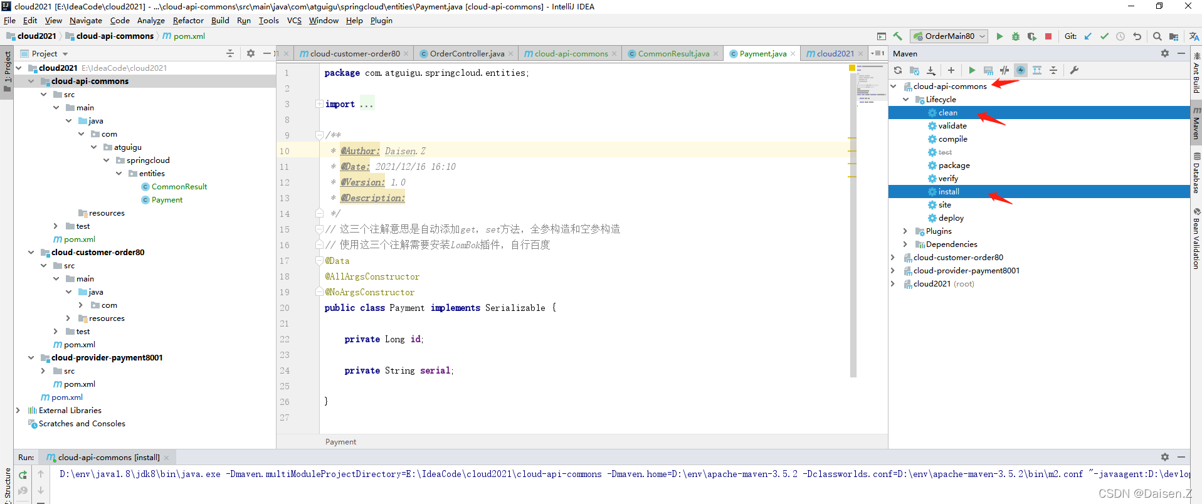
Task: Download sources and documentation in Maven panel
Action: tap(931, 70)
